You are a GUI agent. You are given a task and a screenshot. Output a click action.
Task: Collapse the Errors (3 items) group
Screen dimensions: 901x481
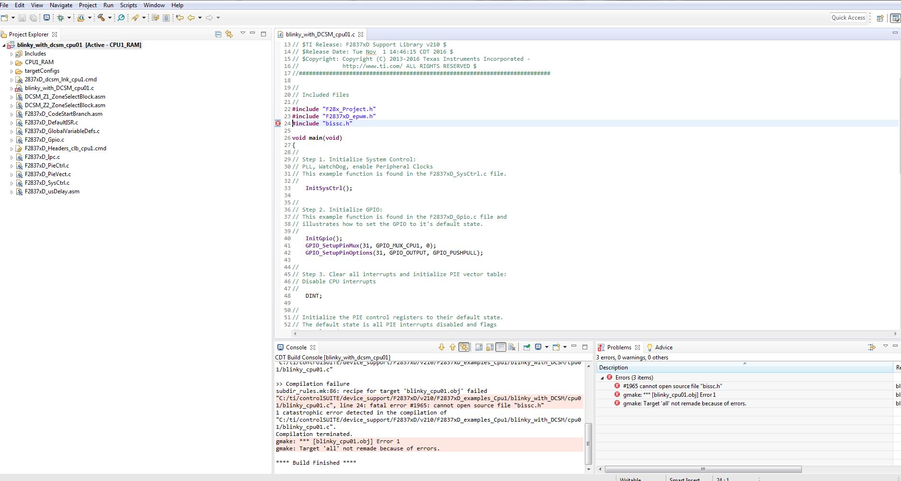point(602,378)
